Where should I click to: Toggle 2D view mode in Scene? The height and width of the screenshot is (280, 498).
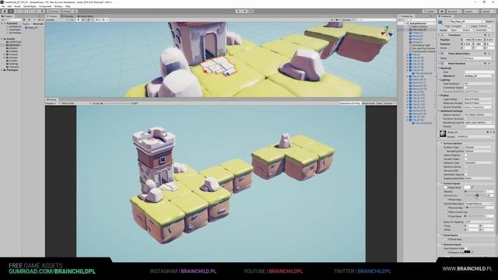(72, 19)
